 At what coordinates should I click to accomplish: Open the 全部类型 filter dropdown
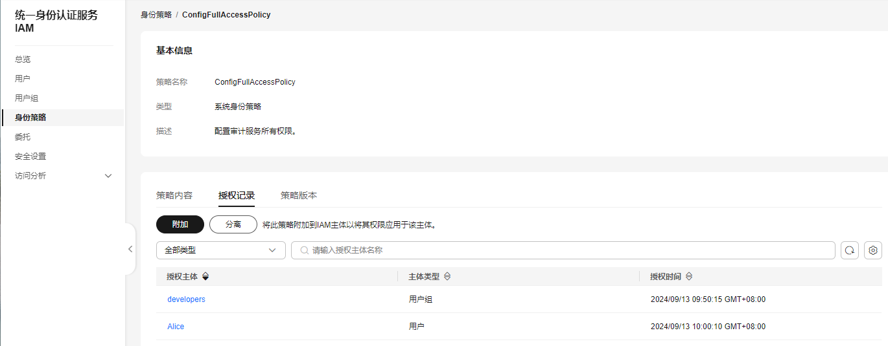[x=221, y=250]
